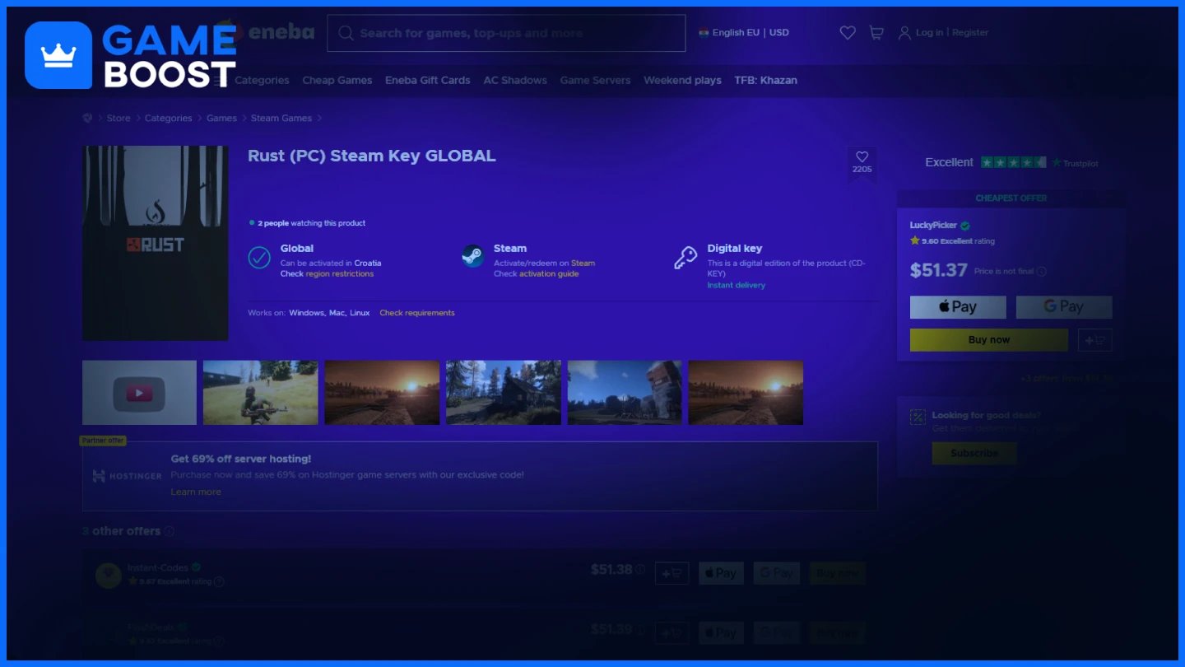Add Instant-Codes $51.38 offer to cart
Screen dimensions: 1185x667
pyautogui.click(x=672, y=573)
